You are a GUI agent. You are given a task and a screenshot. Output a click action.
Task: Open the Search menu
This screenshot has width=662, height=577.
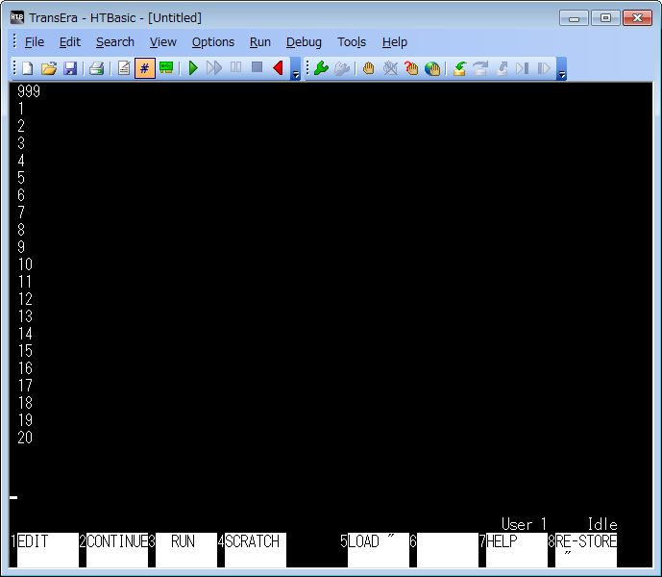click(x=115, y=42)
